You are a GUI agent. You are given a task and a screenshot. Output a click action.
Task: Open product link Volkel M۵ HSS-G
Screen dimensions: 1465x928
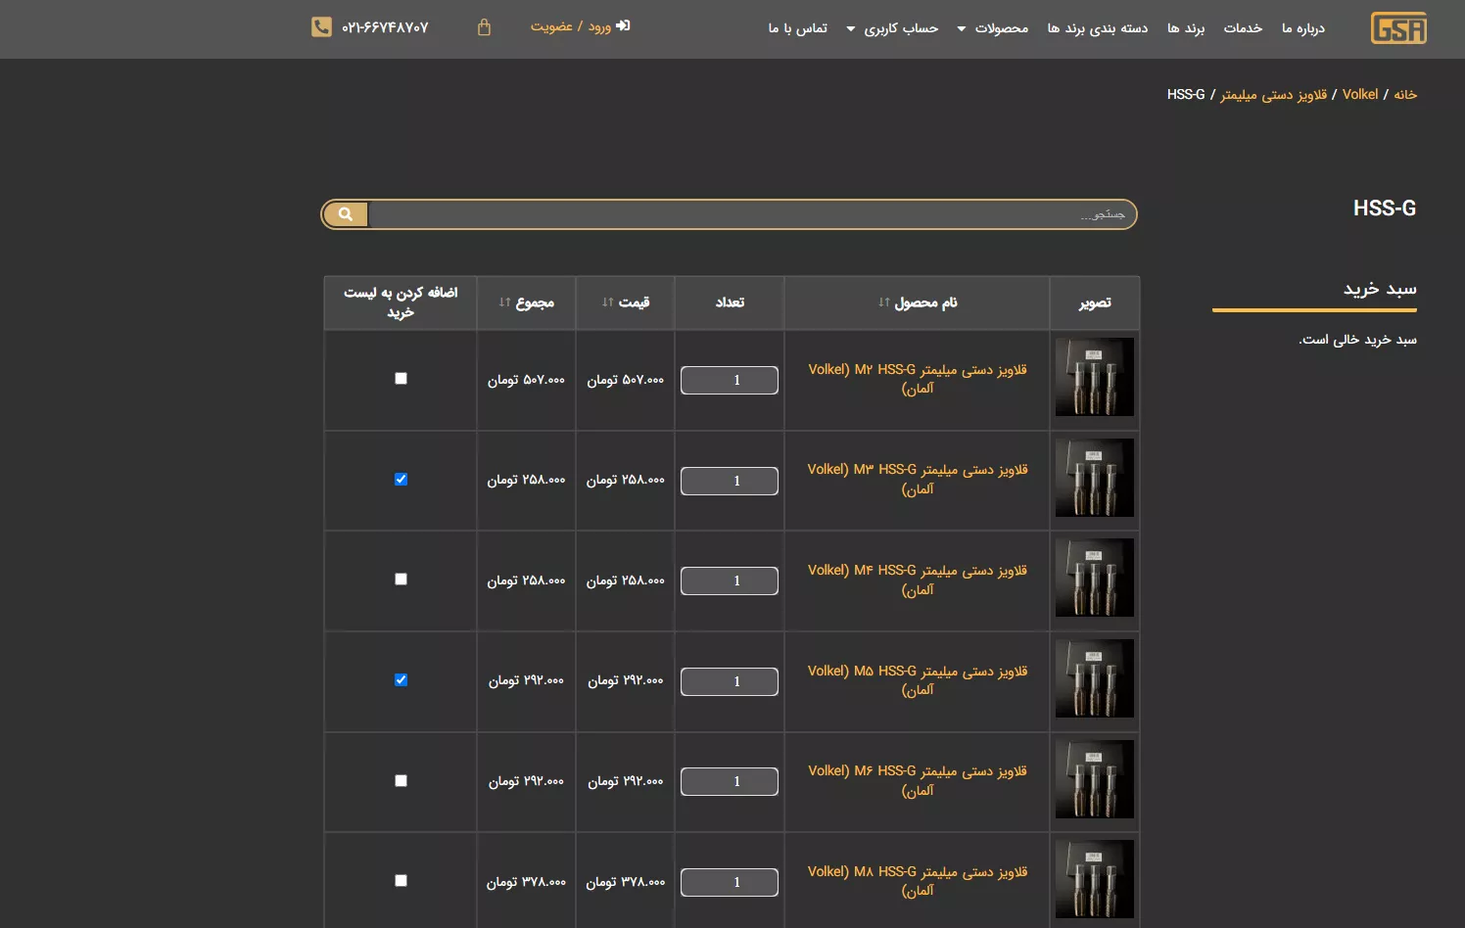coord(918,680)
